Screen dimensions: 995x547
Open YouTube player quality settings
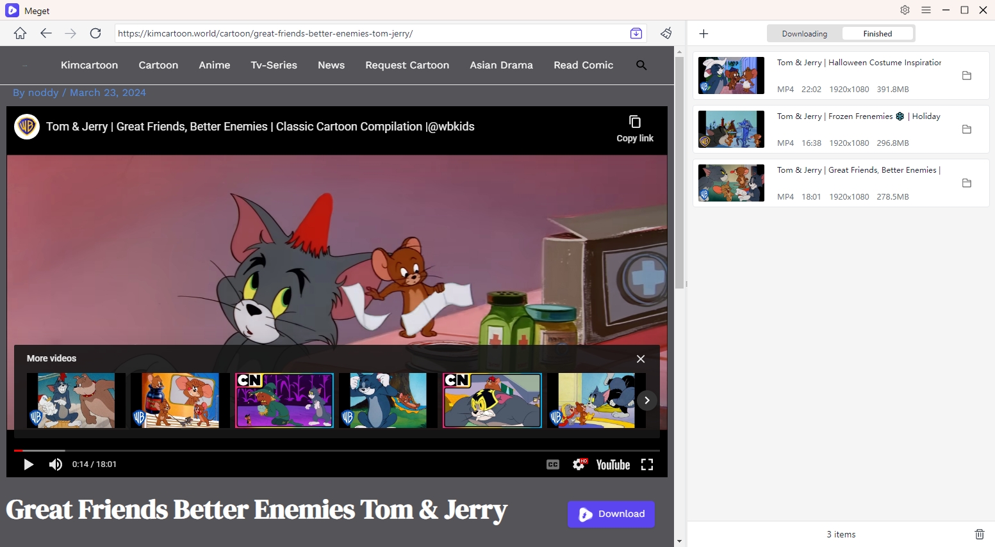pos(579,464)
